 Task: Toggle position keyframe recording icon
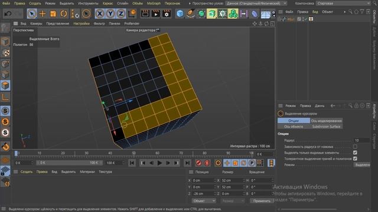(227, 163)
